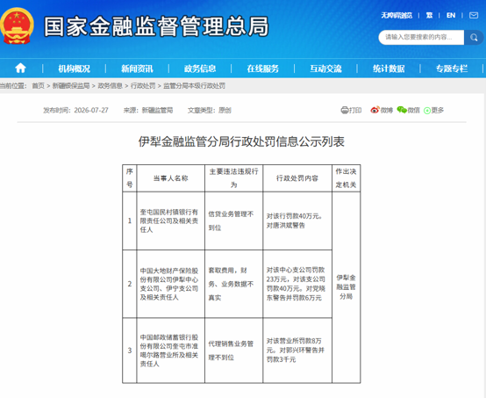This screenshot has height=398, width=486.
Task: Open the 在线服务 menu
Action: click(263, 69)
